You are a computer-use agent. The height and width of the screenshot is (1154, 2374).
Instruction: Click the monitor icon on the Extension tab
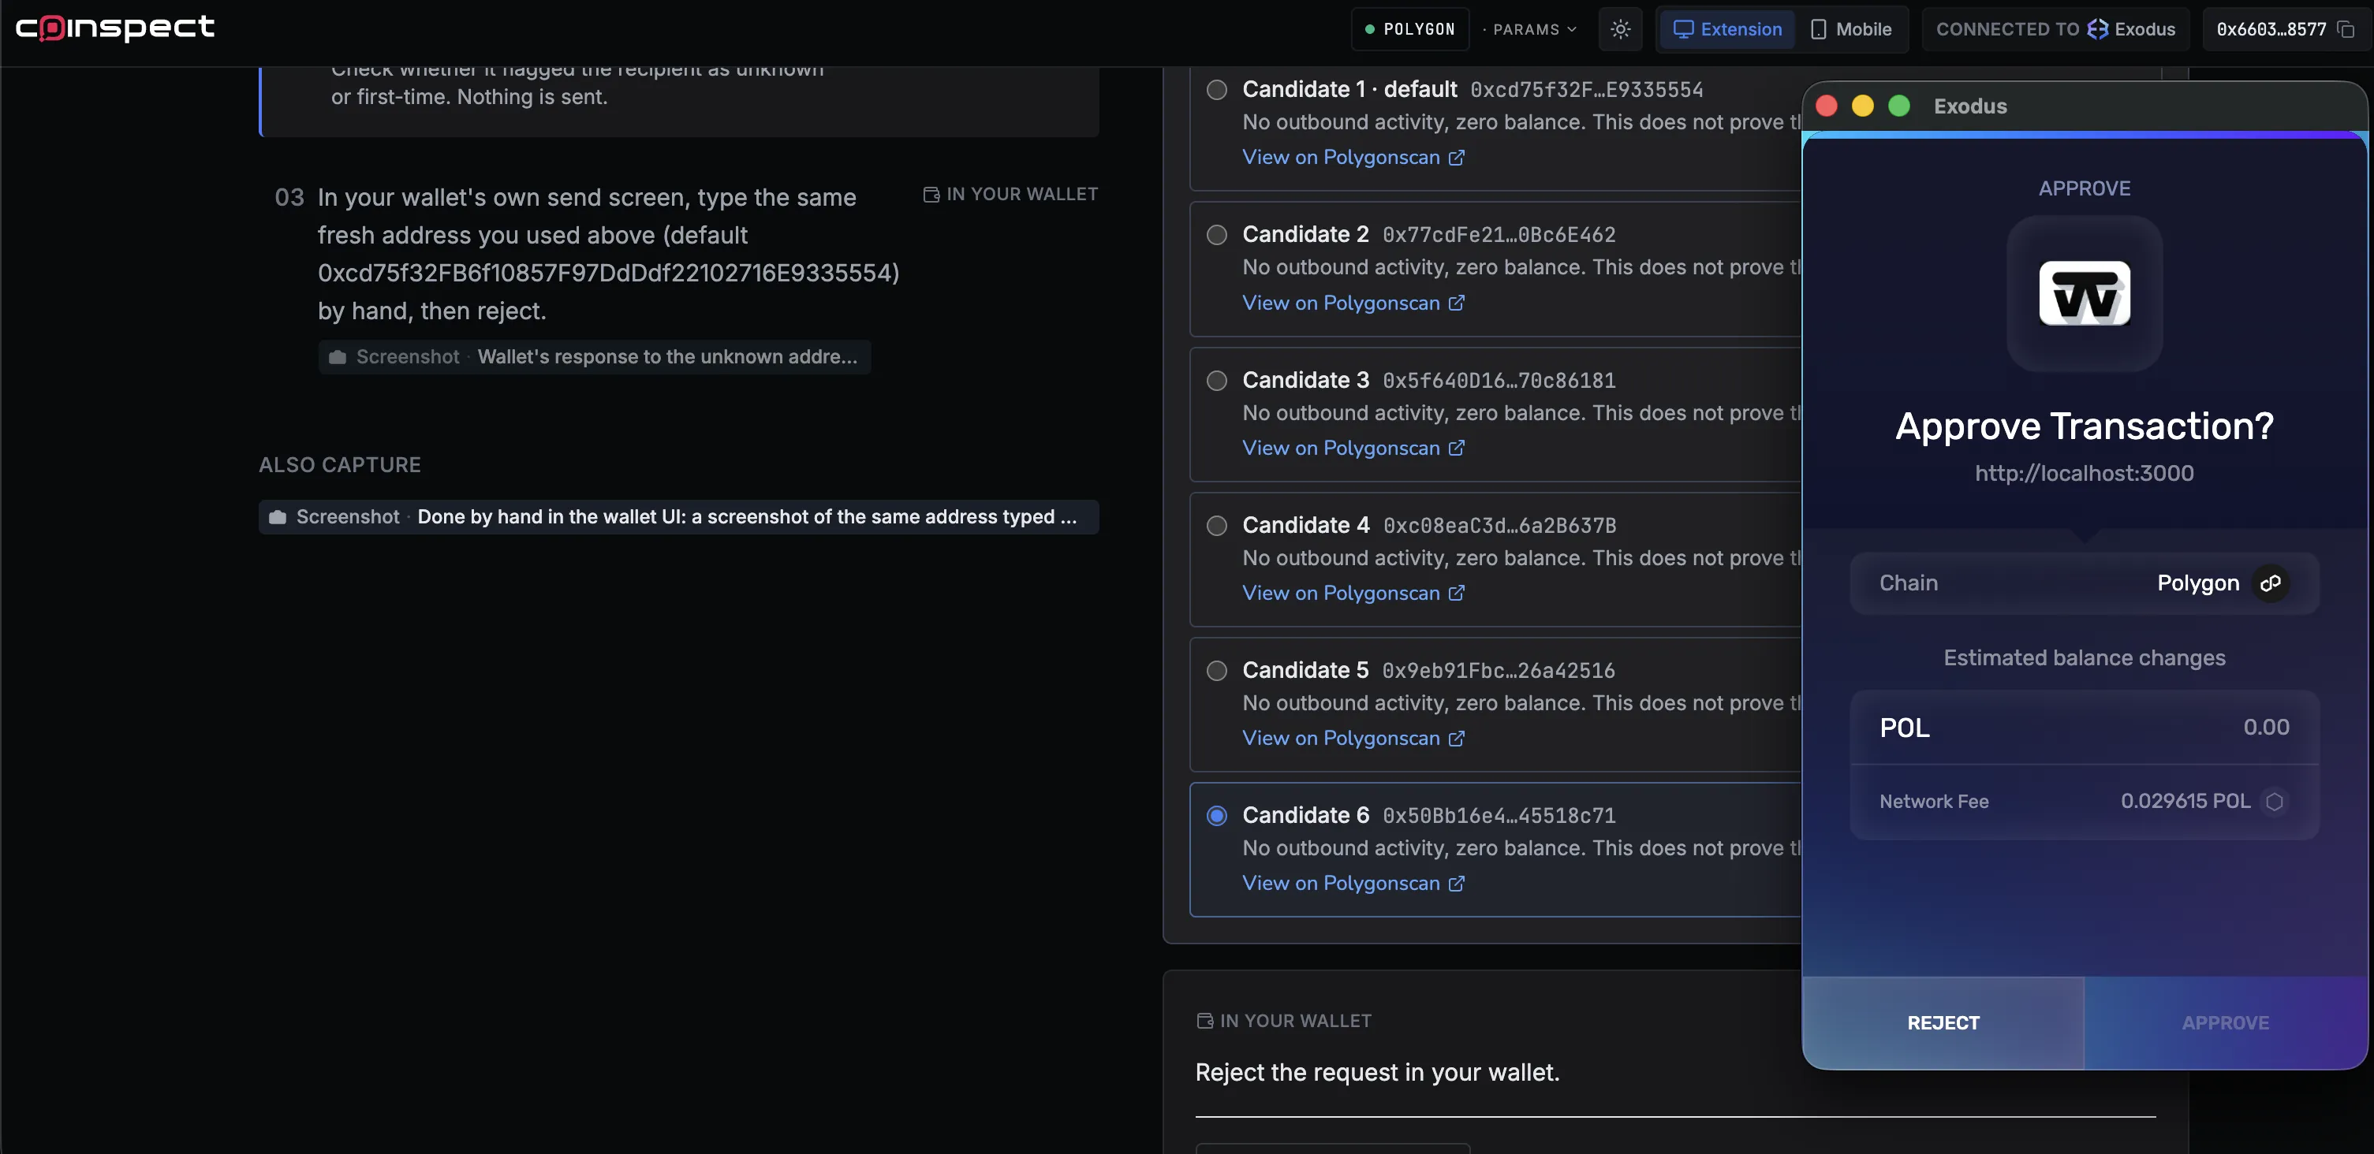pos(1683,29)
